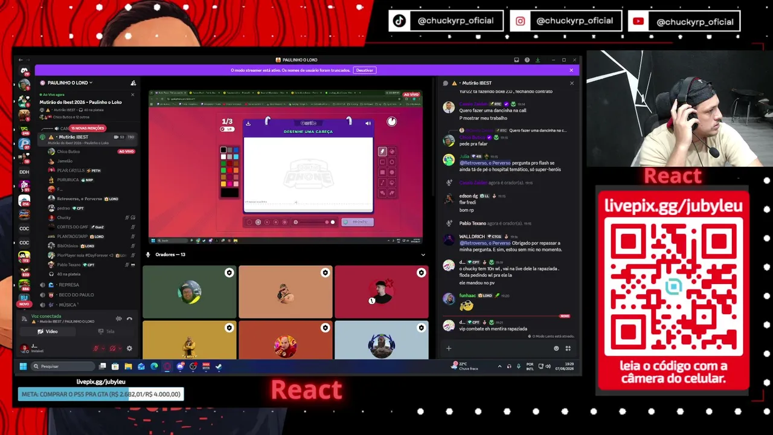Image resolution: width=773 pixels, height=435 pixels.
Task: Select the paint bucket tool in Gartic
Action: click(x=392, y=182)
